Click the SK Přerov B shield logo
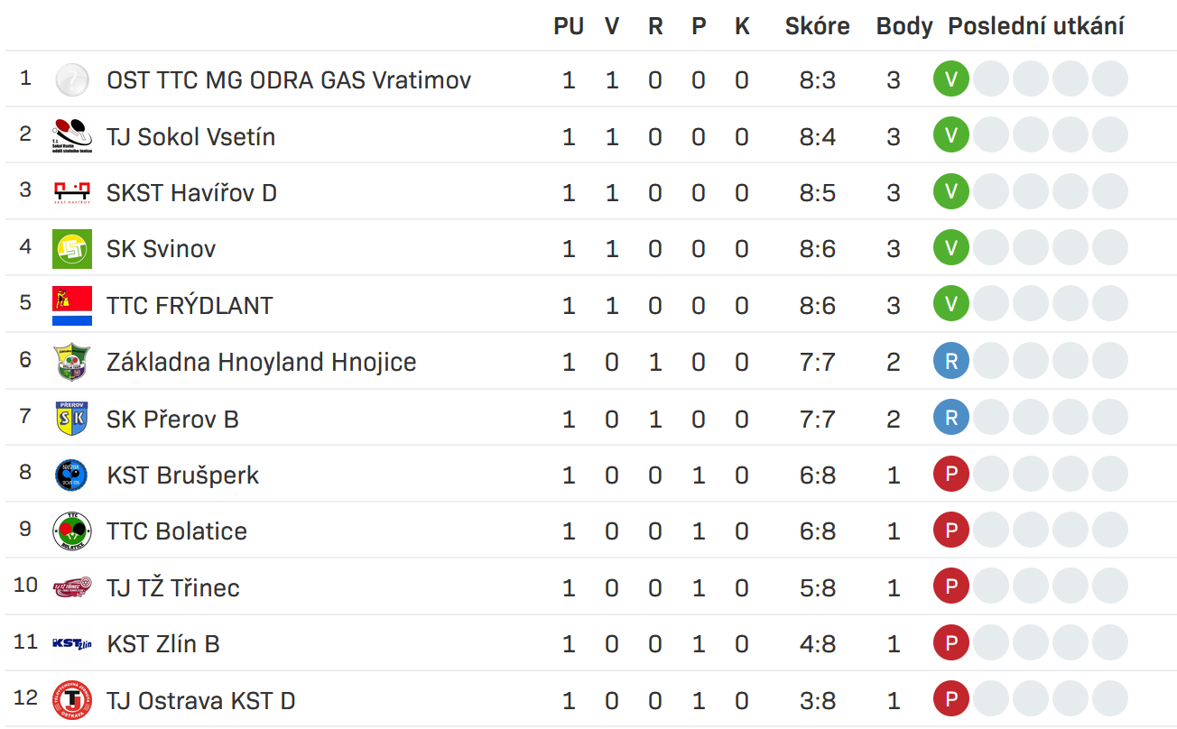Viewport: 1177px width, 729px height. (x=72, y=419)
